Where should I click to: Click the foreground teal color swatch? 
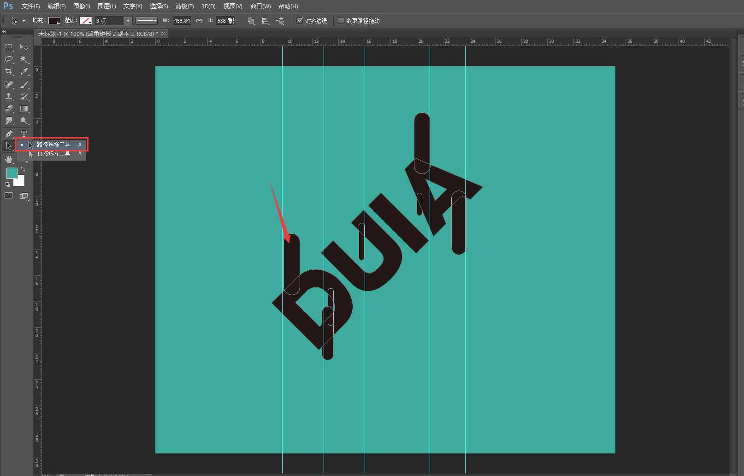pyautogui.click(x=12, y=173)
